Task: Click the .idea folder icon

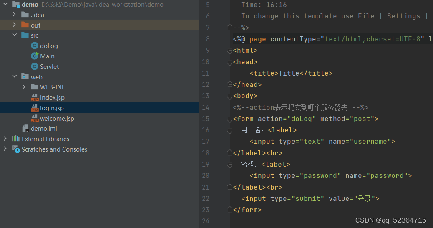Action: point(25,14)
